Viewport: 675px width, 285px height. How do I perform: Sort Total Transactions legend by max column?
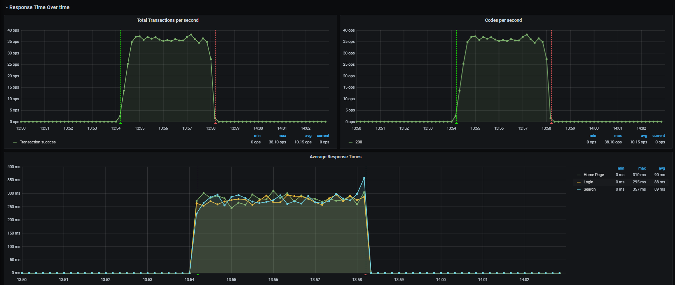pyautogui.click(x=282, y=136)
